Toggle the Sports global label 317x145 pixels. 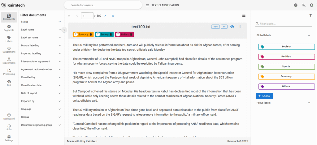(286, 66)
